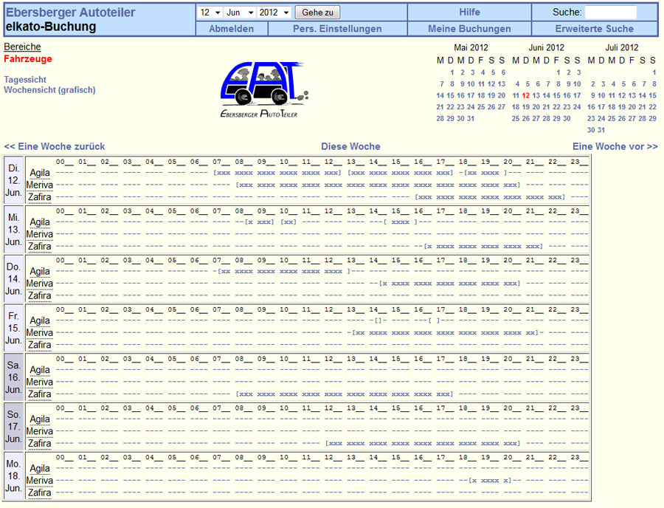Open the Hilfe page

point(469,13)
